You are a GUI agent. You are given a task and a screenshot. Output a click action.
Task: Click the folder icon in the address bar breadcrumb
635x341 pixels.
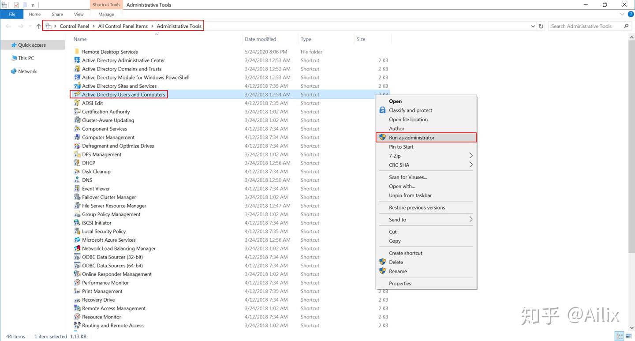click(48, 26)
